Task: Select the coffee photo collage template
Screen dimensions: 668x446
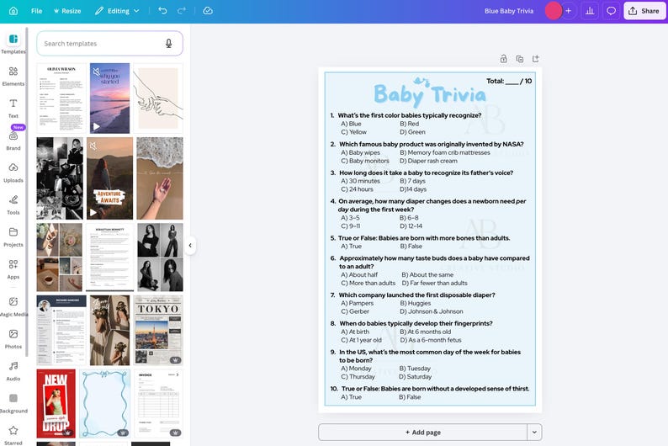Action: click(x=59, y=258)
